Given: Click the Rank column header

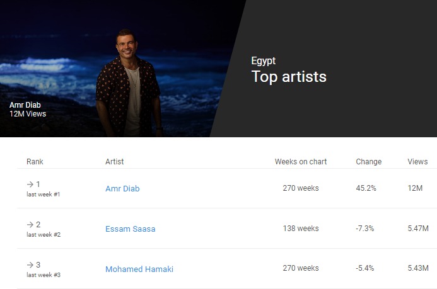Looking at the screenshot, I should [35, 162].
